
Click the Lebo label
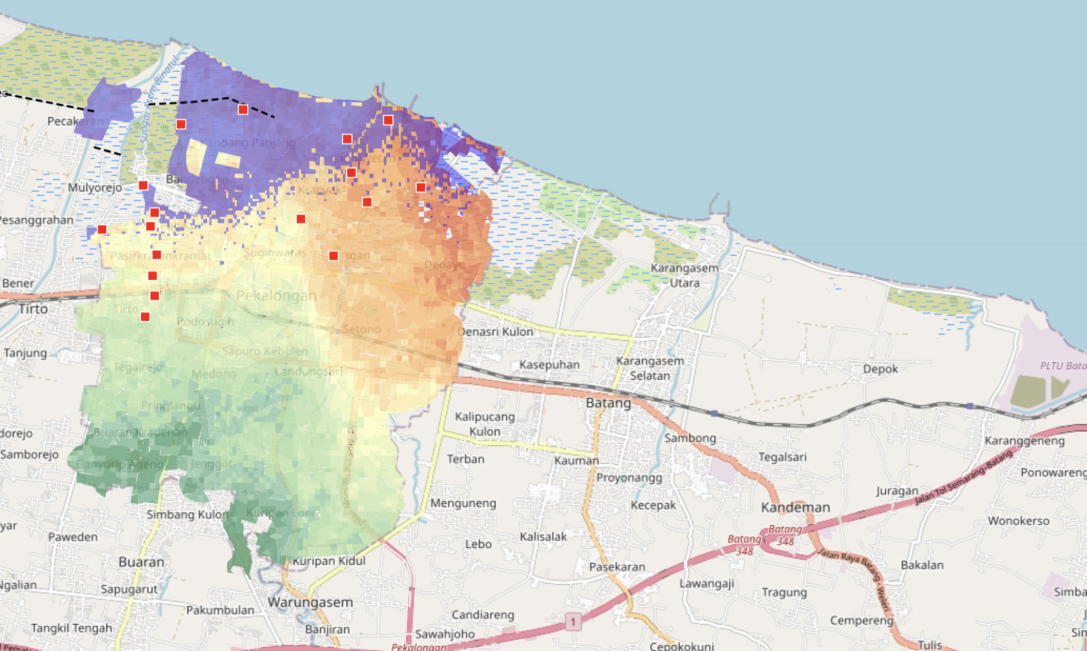(478, 544)
